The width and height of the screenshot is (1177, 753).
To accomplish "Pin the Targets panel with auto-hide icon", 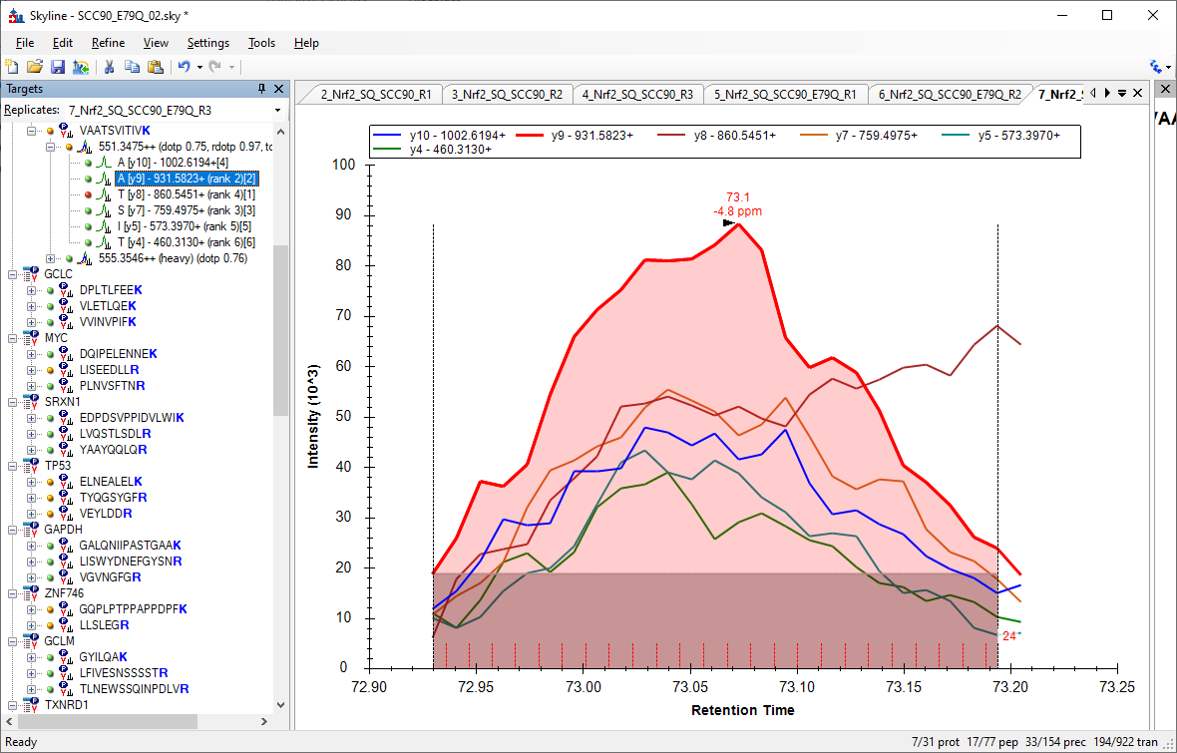I will point(262,89).
